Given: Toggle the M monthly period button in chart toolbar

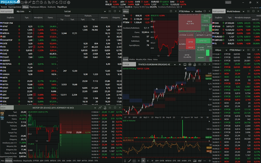Looking at the screenshot, I should pos(152,161).
